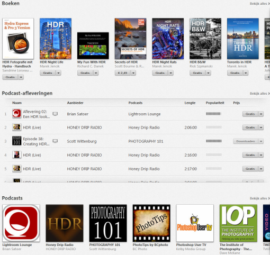Click Lightroom Lounge episode artwork in row 1

pos(17,113)
